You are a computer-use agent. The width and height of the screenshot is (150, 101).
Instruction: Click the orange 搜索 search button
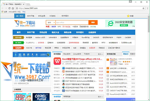click(x=93, y=22)
